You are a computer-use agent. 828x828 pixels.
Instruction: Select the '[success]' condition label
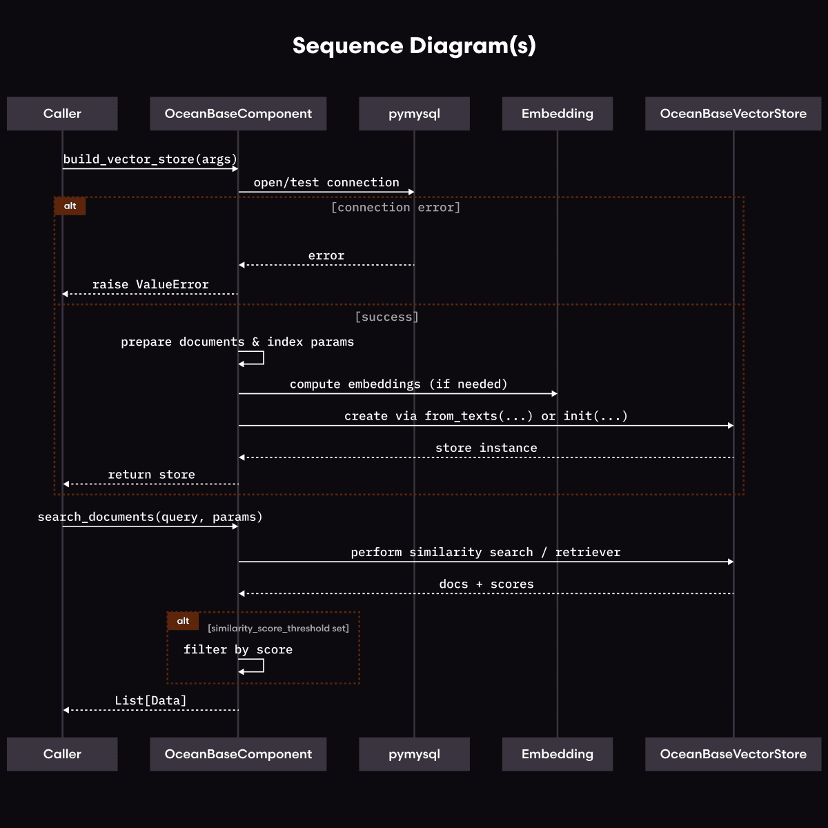click(x=386, y=317)
